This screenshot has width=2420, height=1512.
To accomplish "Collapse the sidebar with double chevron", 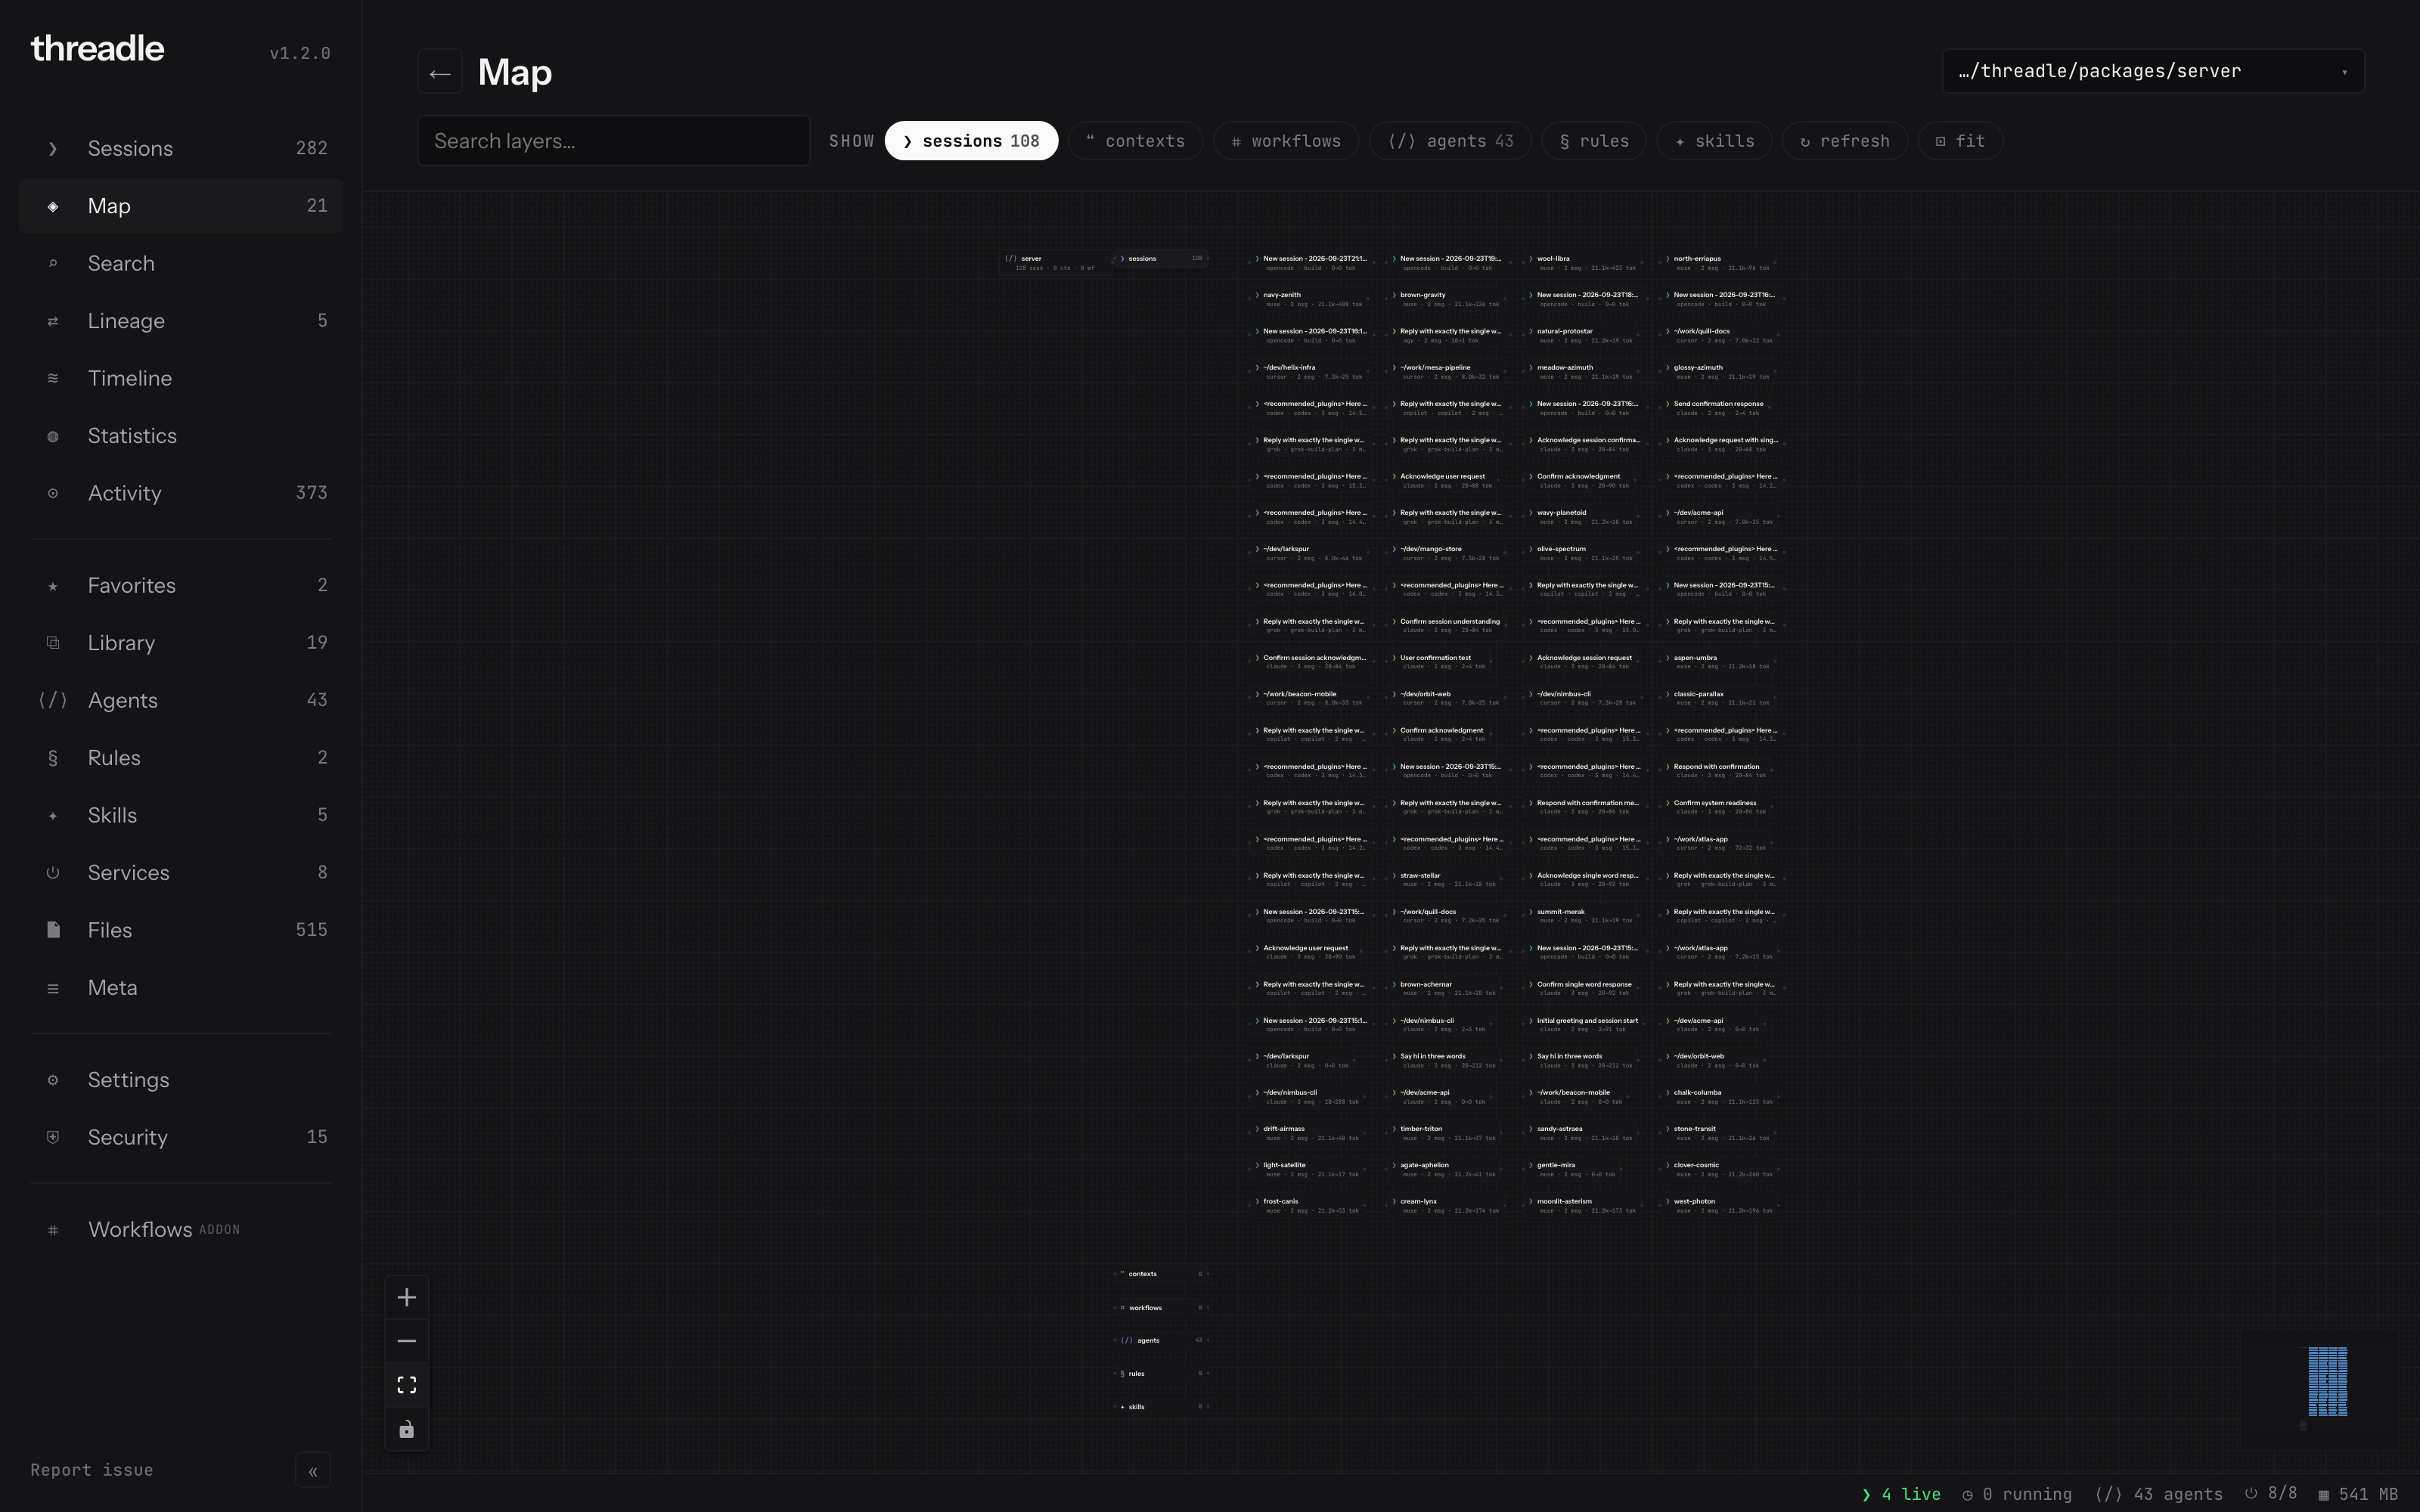I will coord(313,1470).
